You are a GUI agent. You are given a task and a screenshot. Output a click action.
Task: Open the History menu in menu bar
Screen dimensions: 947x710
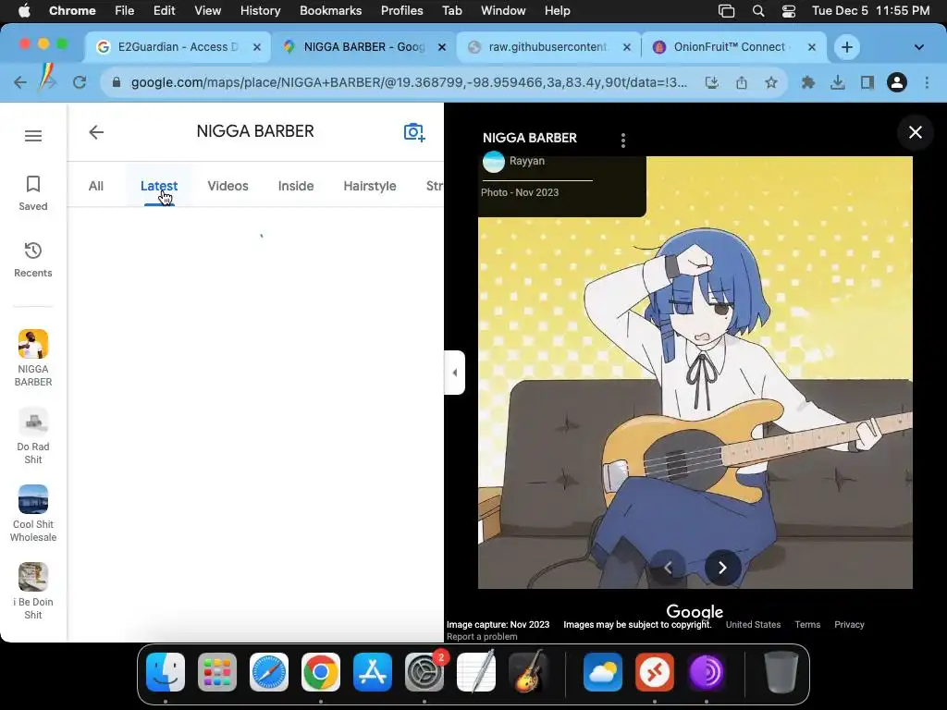pos(260,11)
